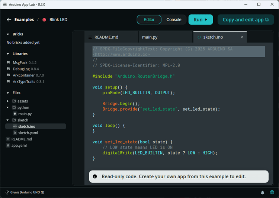This screenshot has height=198, width=279.
Task: Click Copy and edit app button
Action: [x=246, y=20]
